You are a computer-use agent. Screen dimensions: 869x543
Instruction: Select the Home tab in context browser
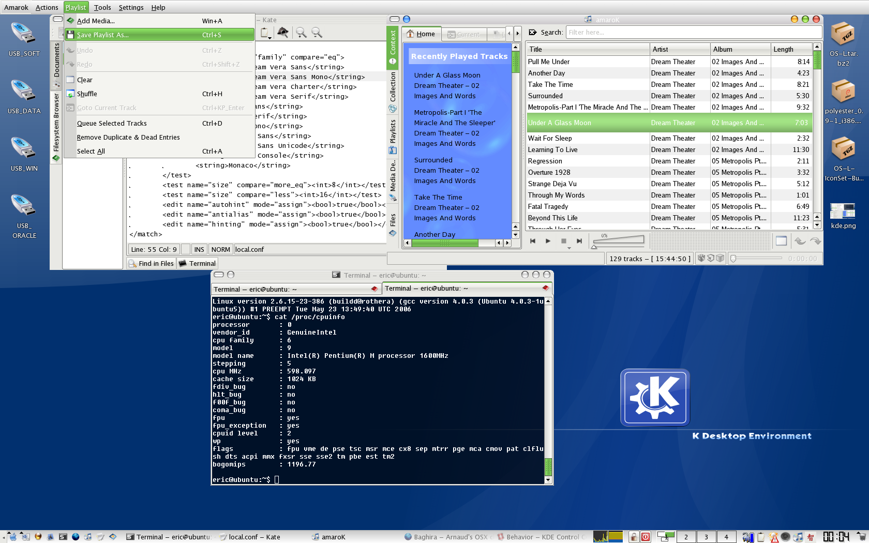[x=421, y=34]
